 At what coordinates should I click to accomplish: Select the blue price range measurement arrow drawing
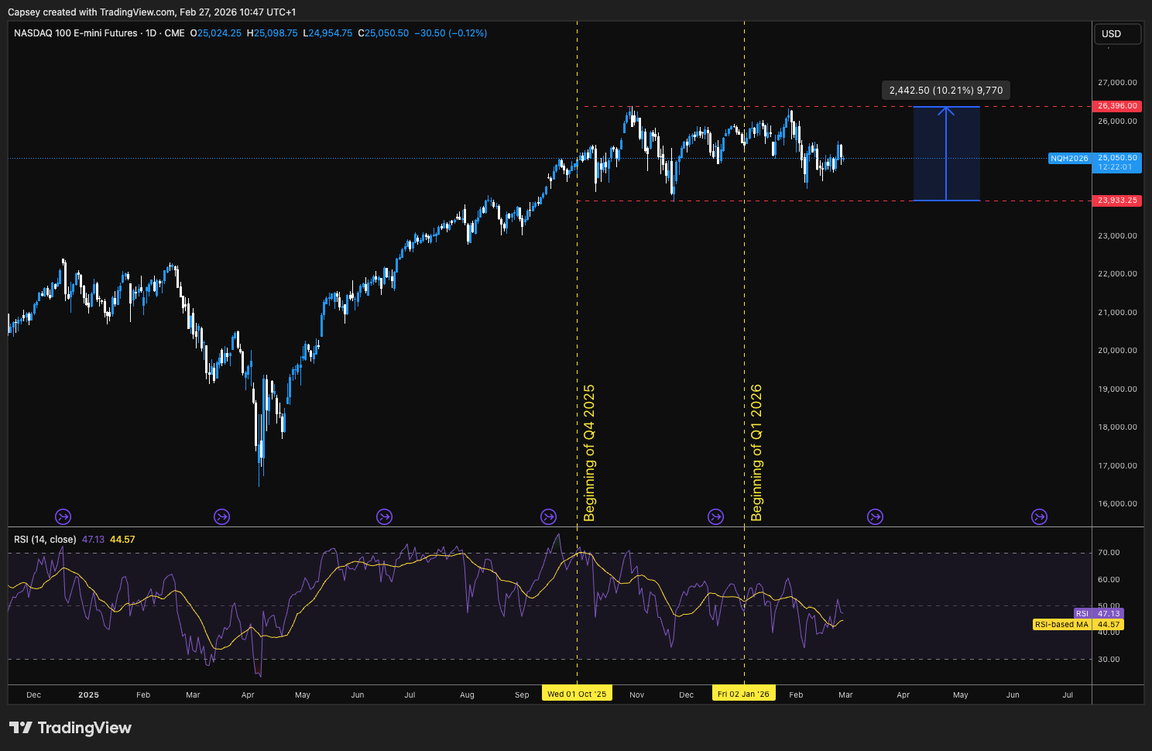(x=946, y=153)
